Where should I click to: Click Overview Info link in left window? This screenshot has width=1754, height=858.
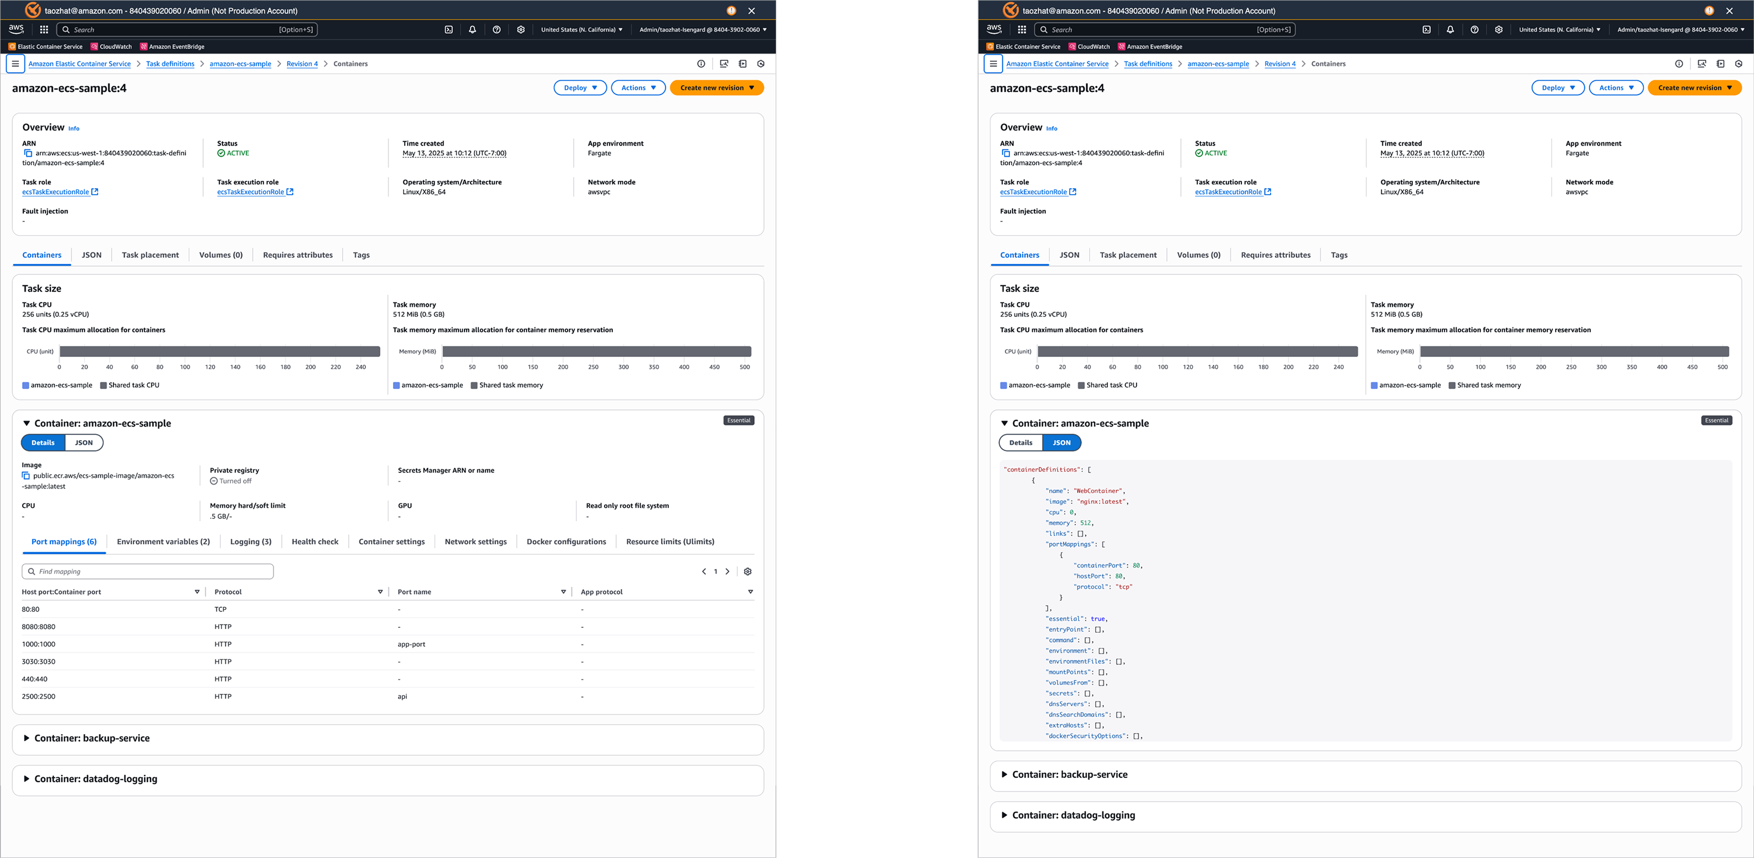point(74,128)
